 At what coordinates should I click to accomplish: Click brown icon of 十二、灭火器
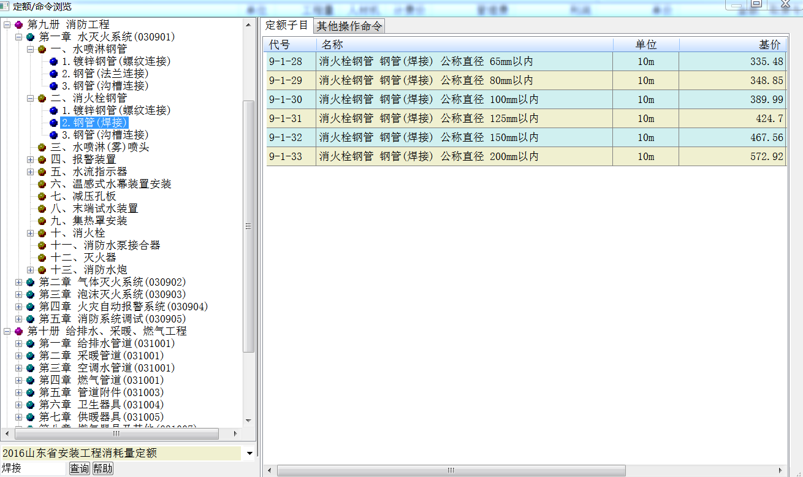coord(42,258)
